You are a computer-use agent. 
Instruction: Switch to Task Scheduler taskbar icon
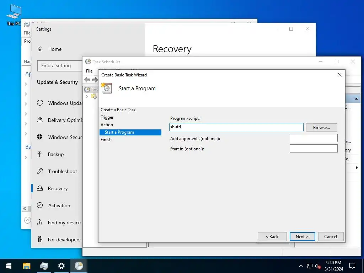coord(79,266)
